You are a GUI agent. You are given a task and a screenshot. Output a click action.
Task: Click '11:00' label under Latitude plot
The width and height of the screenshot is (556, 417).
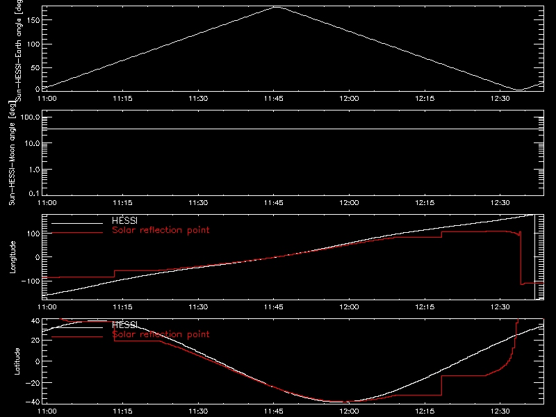(x=47, y=411)
